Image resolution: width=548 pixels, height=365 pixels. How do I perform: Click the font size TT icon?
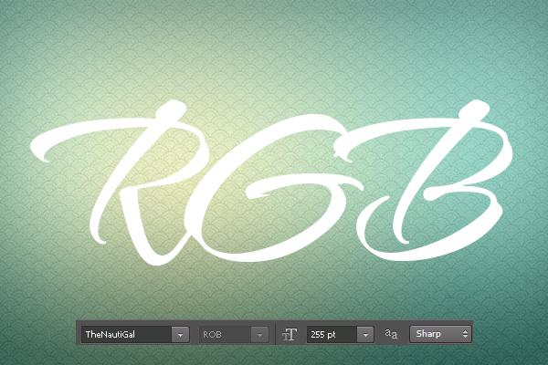click(x=290, y=335)
